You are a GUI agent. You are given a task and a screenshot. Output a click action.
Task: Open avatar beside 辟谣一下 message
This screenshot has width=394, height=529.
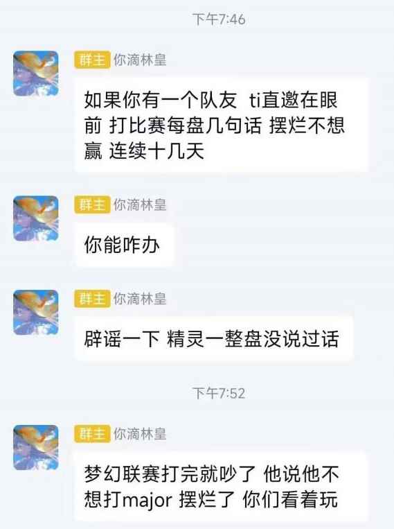(x=36, y=312)
